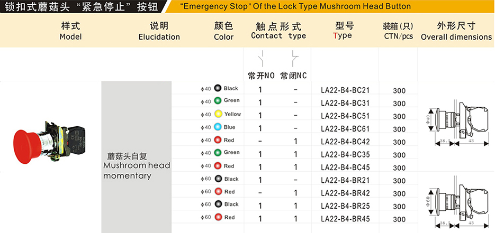Screen dimensions: 495x233
Task: Pick the yellow color dot
Action: 218,114
